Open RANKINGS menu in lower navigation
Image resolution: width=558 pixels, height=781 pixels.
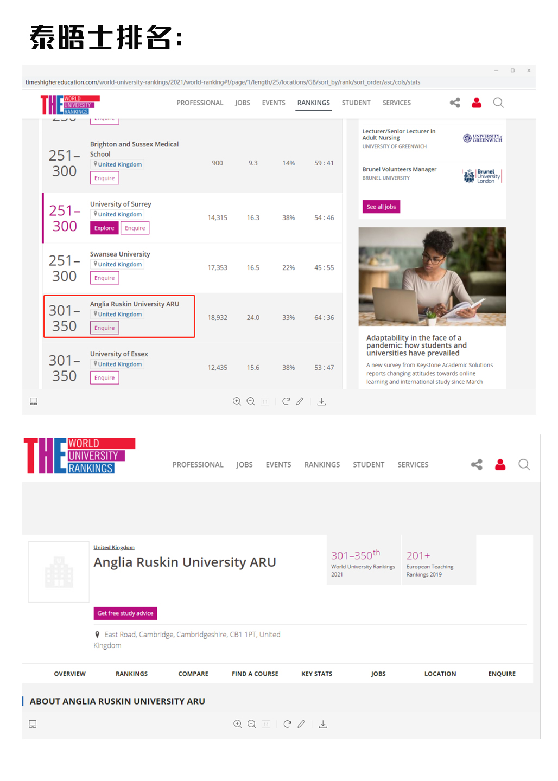(322, 465)
